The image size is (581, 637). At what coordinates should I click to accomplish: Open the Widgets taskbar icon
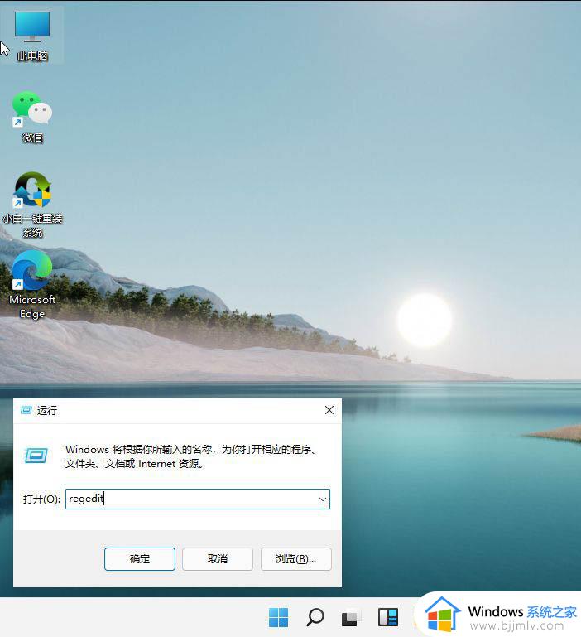[x=388, y=617]
